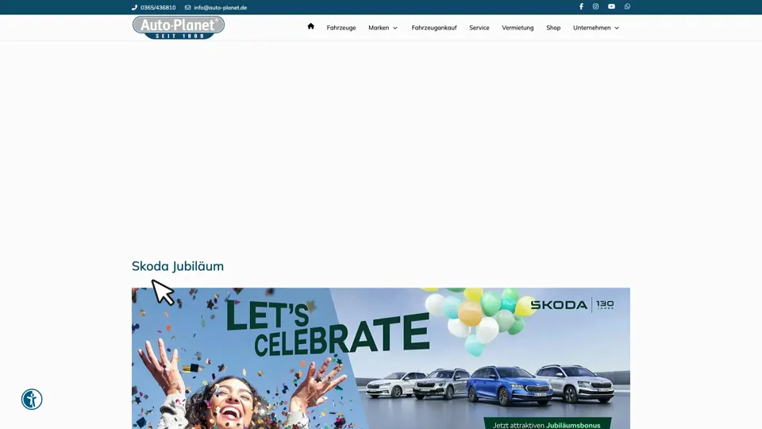Call the number 0365/436810
The width and height of the screenshot is (762, 429).
(x=158, y=7)
